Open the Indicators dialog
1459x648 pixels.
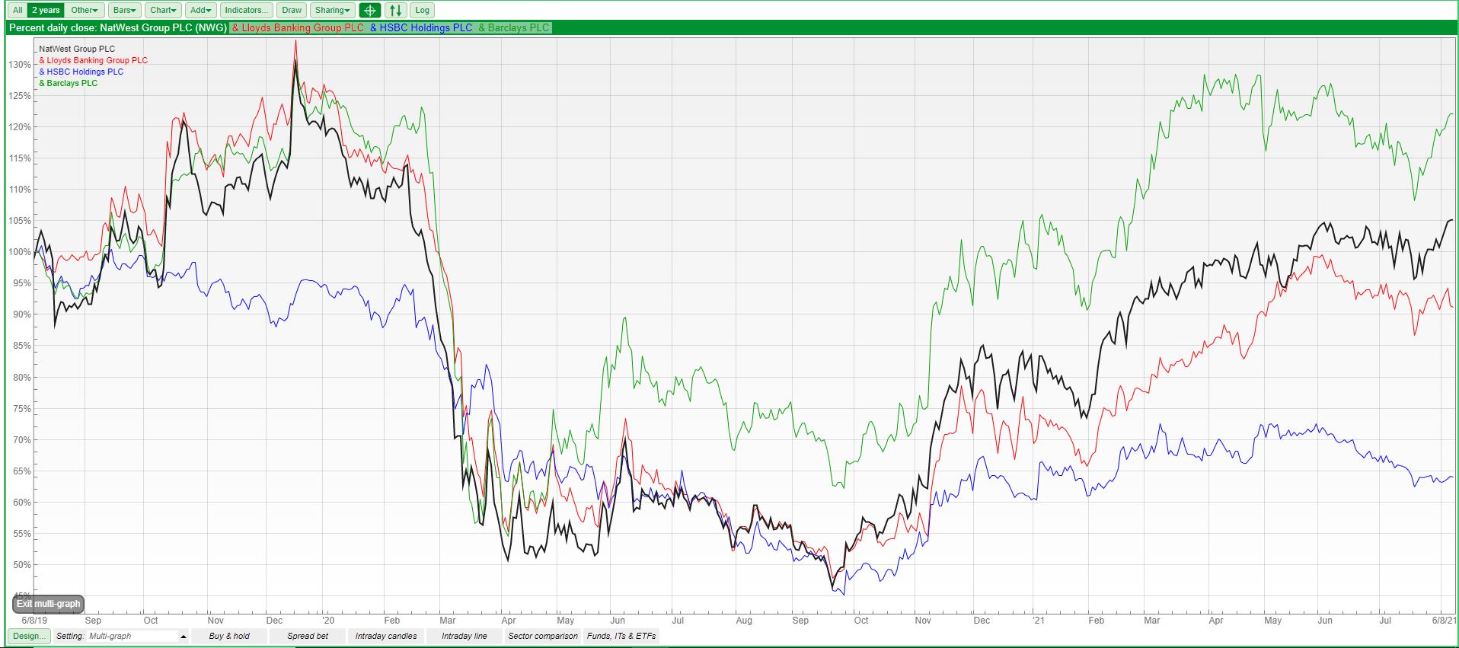tap(246, 11)
